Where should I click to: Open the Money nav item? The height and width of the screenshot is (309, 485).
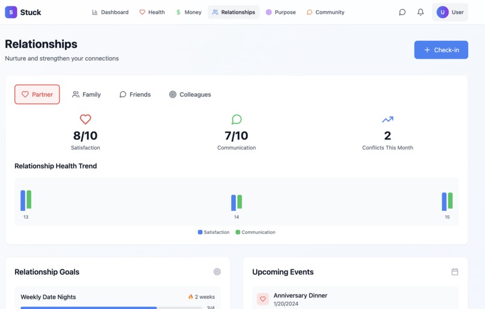(x=188, y=12)
